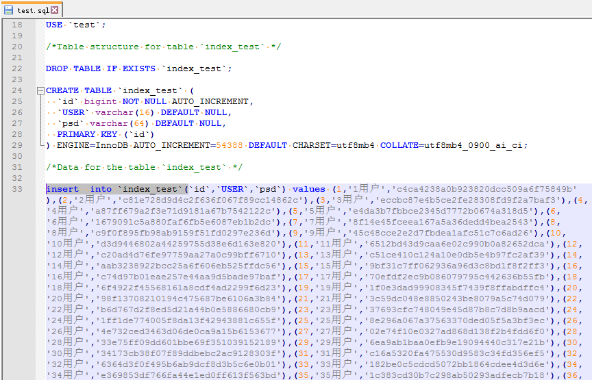The width and height of the screenshot is (592, 380).
Task: Click bigint type on line 25
Action: click(101, 101)
